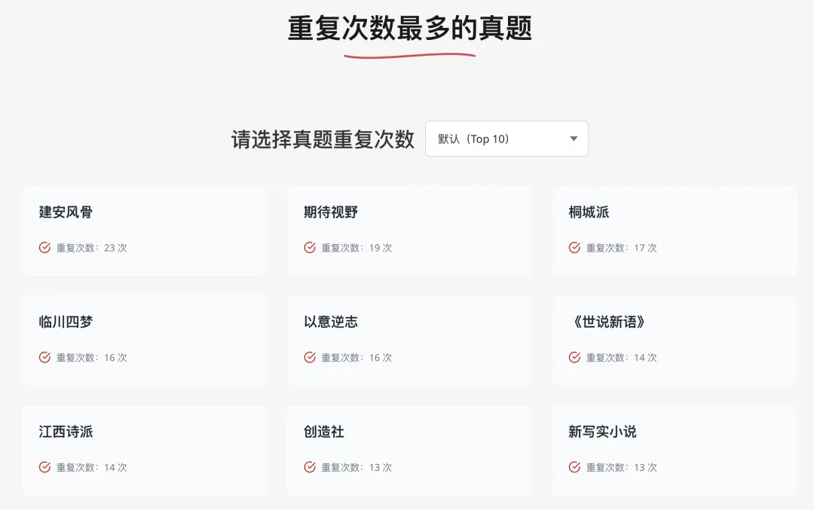Click the red check icon beside 建安风骨 repeat count

44,247
